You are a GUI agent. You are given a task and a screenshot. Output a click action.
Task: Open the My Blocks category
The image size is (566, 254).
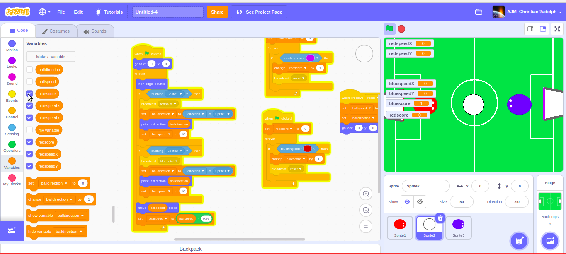(12, 180)
